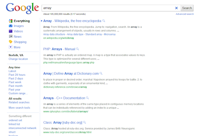Click the Search button
The image size is (215, 136).
(187, 8)
